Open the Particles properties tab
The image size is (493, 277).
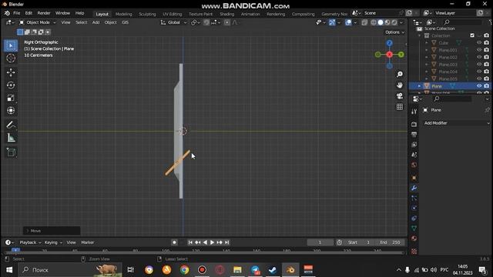coord(414,199)
